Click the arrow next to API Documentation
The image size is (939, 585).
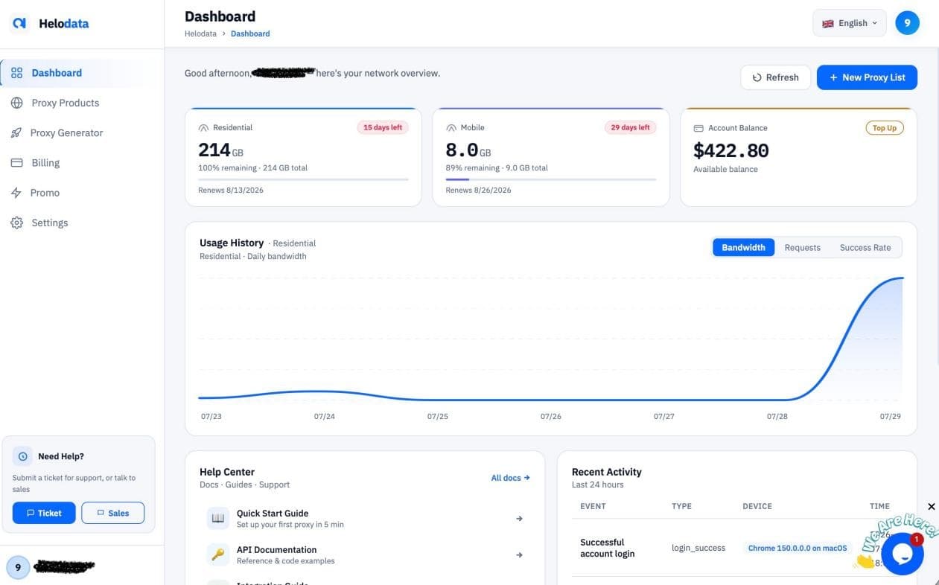(x=519, y=555)
